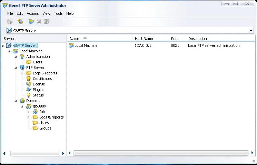Select the License tree item
The width and height of the screenshot is (257, 165).
pos(39,84)
